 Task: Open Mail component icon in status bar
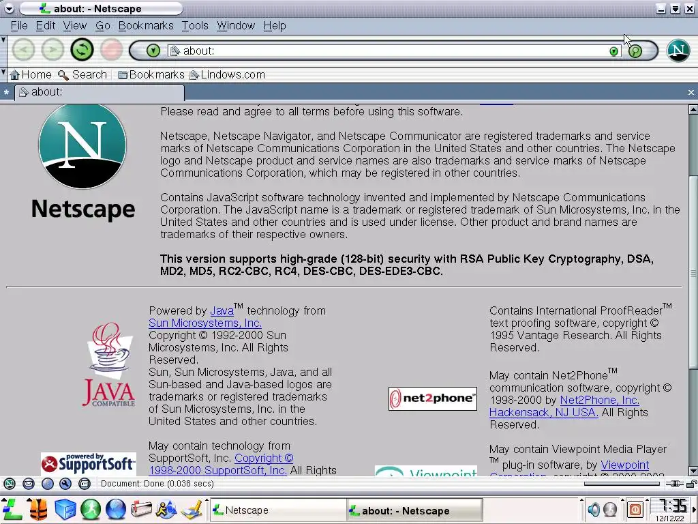coord(29,484)
